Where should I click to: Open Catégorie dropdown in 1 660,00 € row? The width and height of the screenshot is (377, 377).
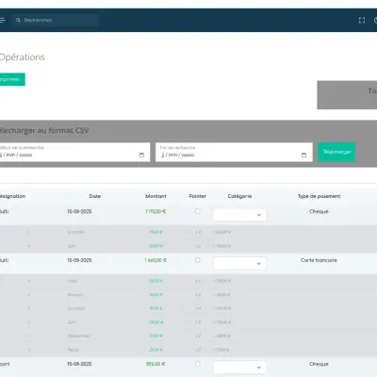(x=239, y=264)
